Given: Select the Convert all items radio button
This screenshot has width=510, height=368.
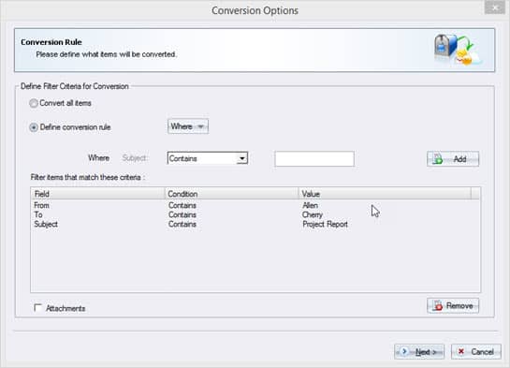Looking at the screenshot, I should tap(33, 103).
